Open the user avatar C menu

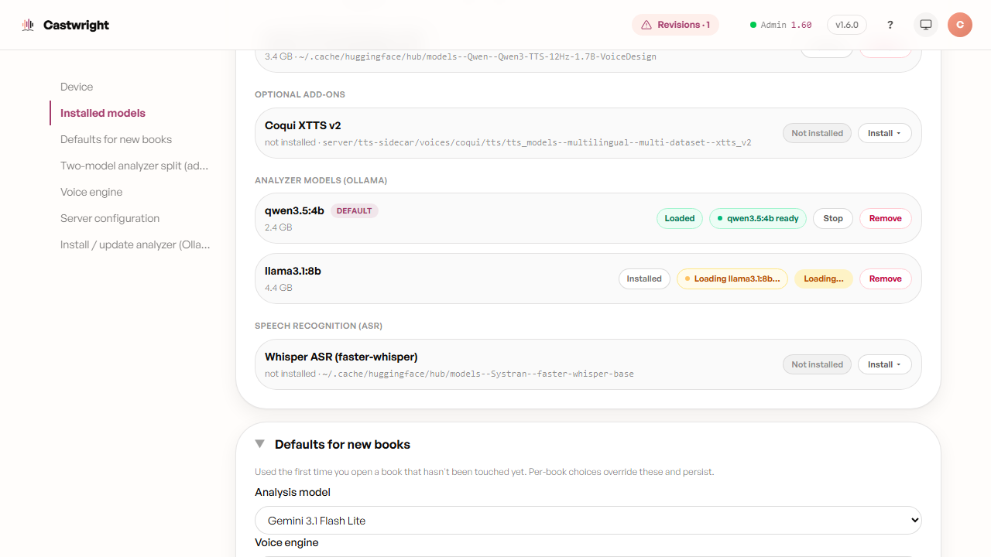[x=960, y=25]
